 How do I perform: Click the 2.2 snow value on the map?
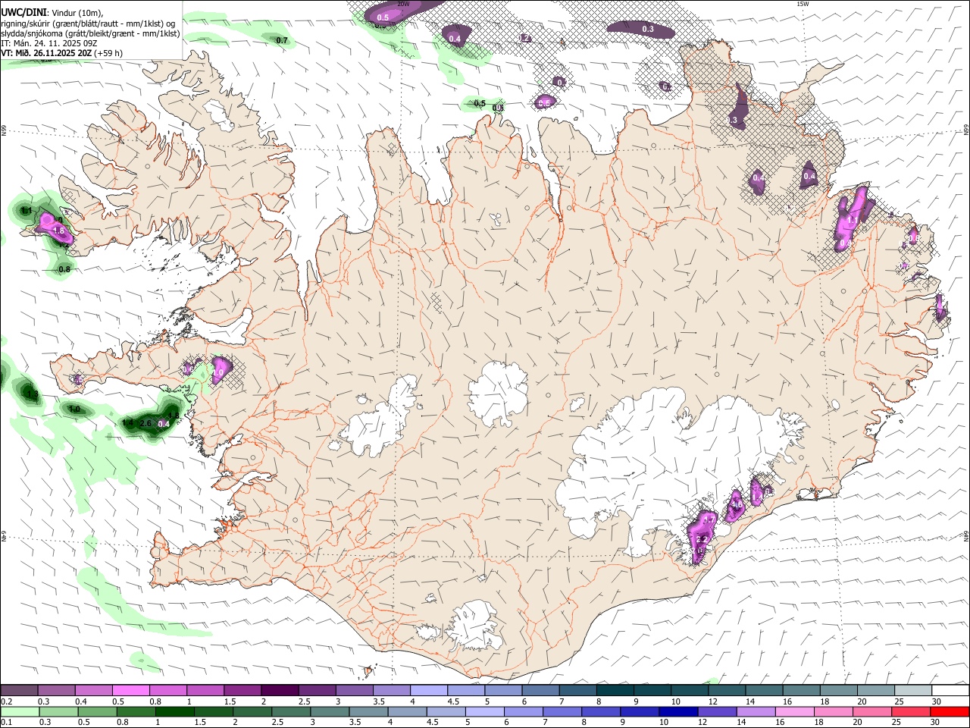click(702, 539)
